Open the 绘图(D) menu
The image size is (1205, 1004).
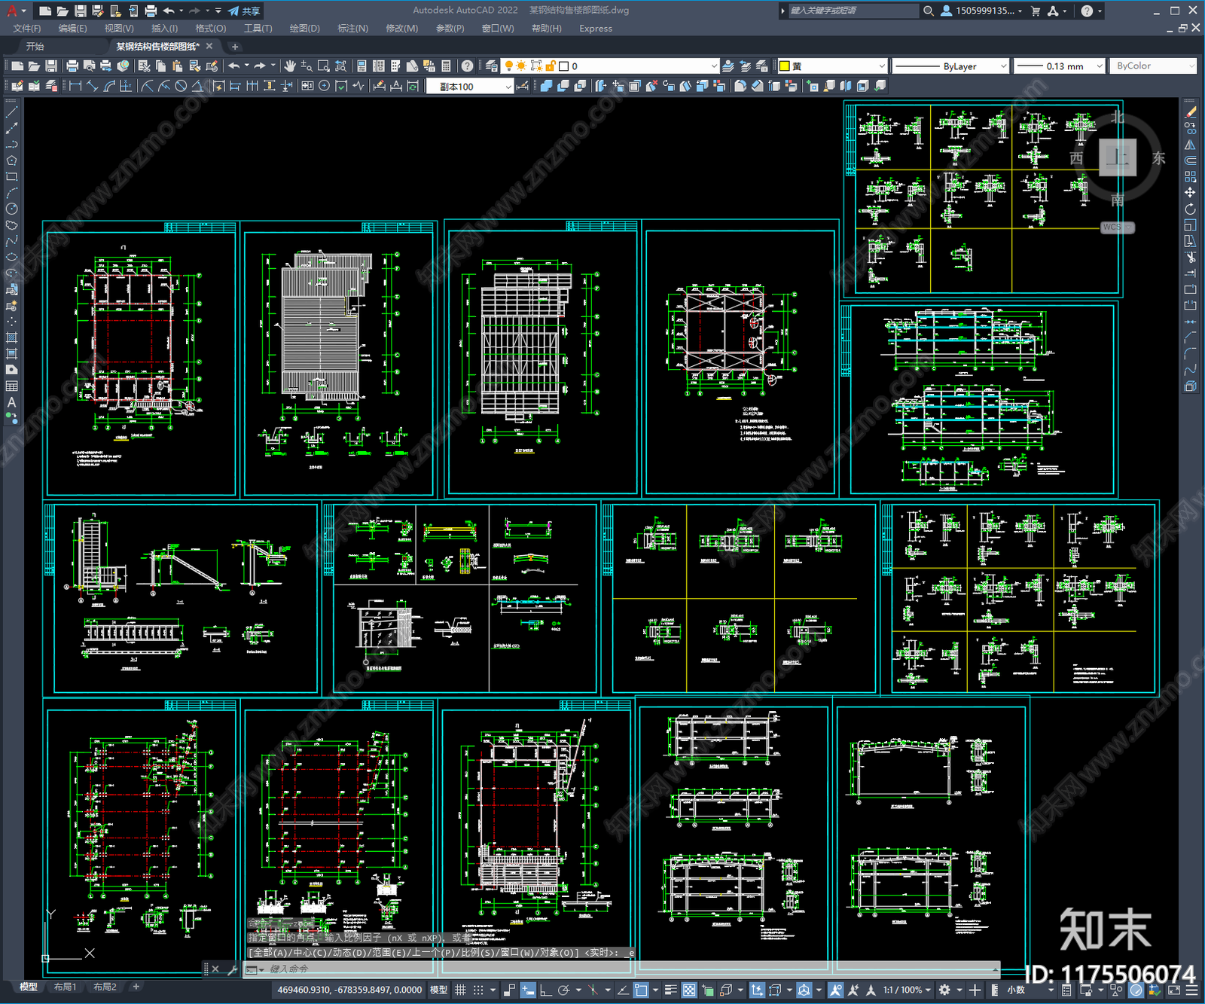[305, 29]
